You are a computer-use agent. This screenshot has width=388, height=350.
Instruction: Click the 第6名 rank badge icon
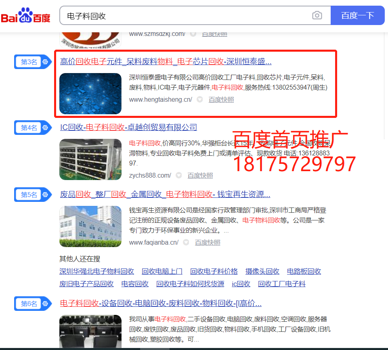[33, 304]
